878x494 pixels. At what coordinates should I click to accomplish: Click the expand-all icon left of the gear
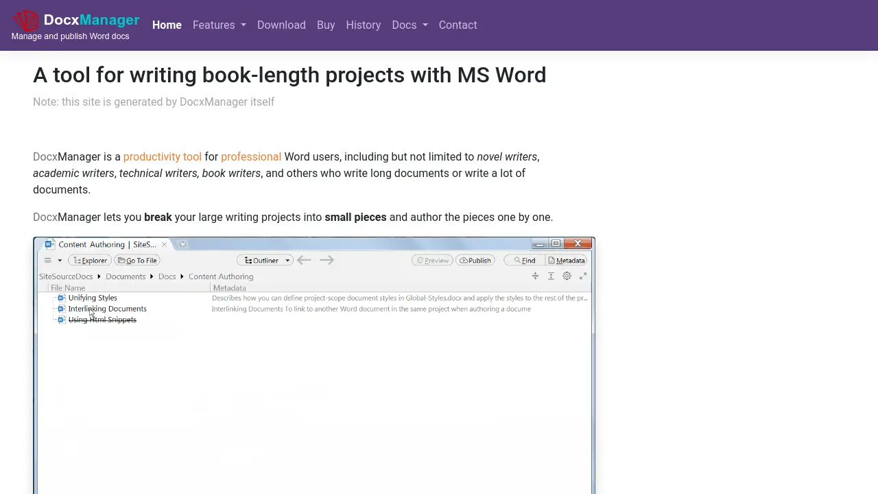pyautogui.click(x=551, y=276)
